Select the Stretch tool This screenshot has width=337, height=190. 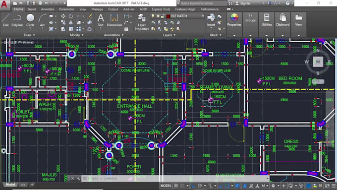[63, 29]
